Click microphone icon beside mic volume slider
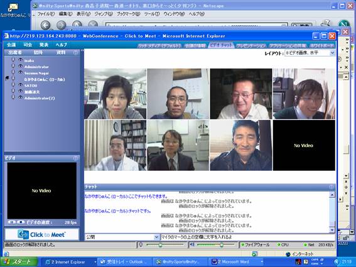The image size is (356, 267). click(141, 245)
